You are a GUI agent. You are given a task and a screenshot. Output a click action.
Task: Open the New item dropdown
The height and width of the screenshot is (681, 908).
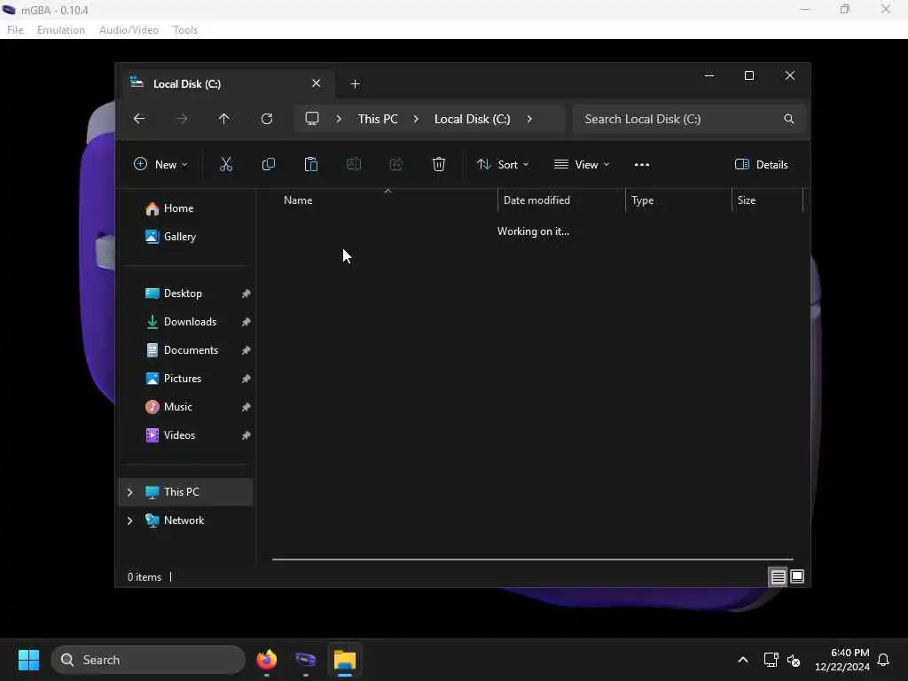[160, 164]
